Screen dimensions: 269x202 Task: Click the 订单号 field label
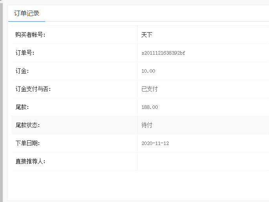coord(25,53)
